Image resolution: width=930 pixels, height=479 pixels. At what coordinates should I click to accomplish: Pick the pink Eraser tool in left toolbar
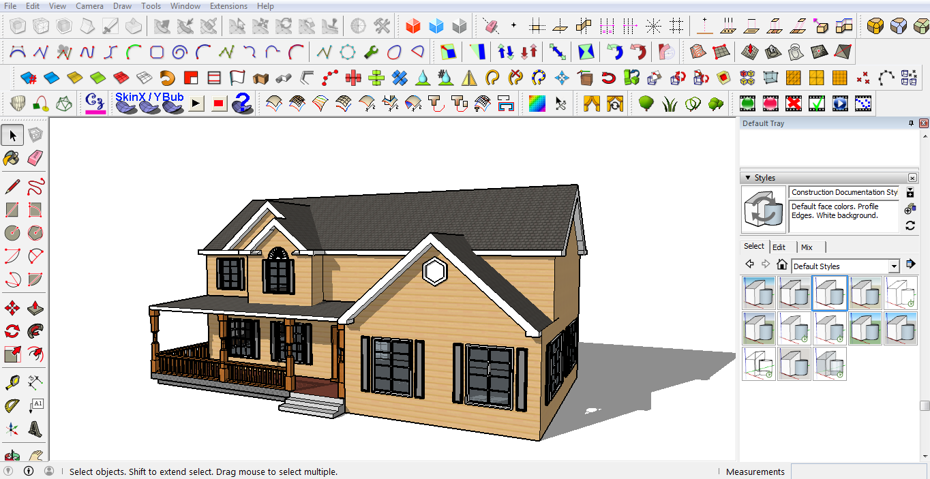click(x=35, y=158)
